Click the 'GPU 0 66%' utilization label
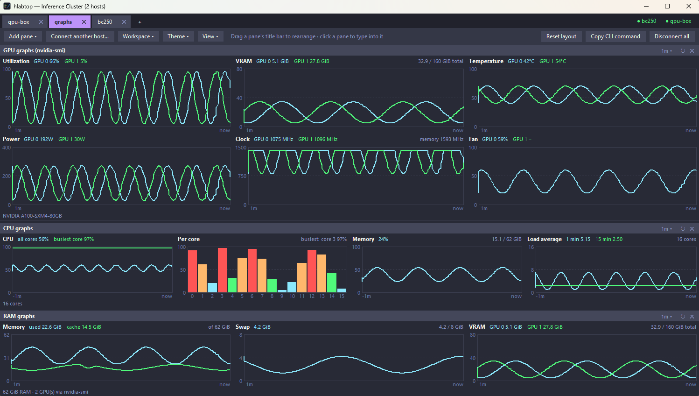 (x=46, y=61)
